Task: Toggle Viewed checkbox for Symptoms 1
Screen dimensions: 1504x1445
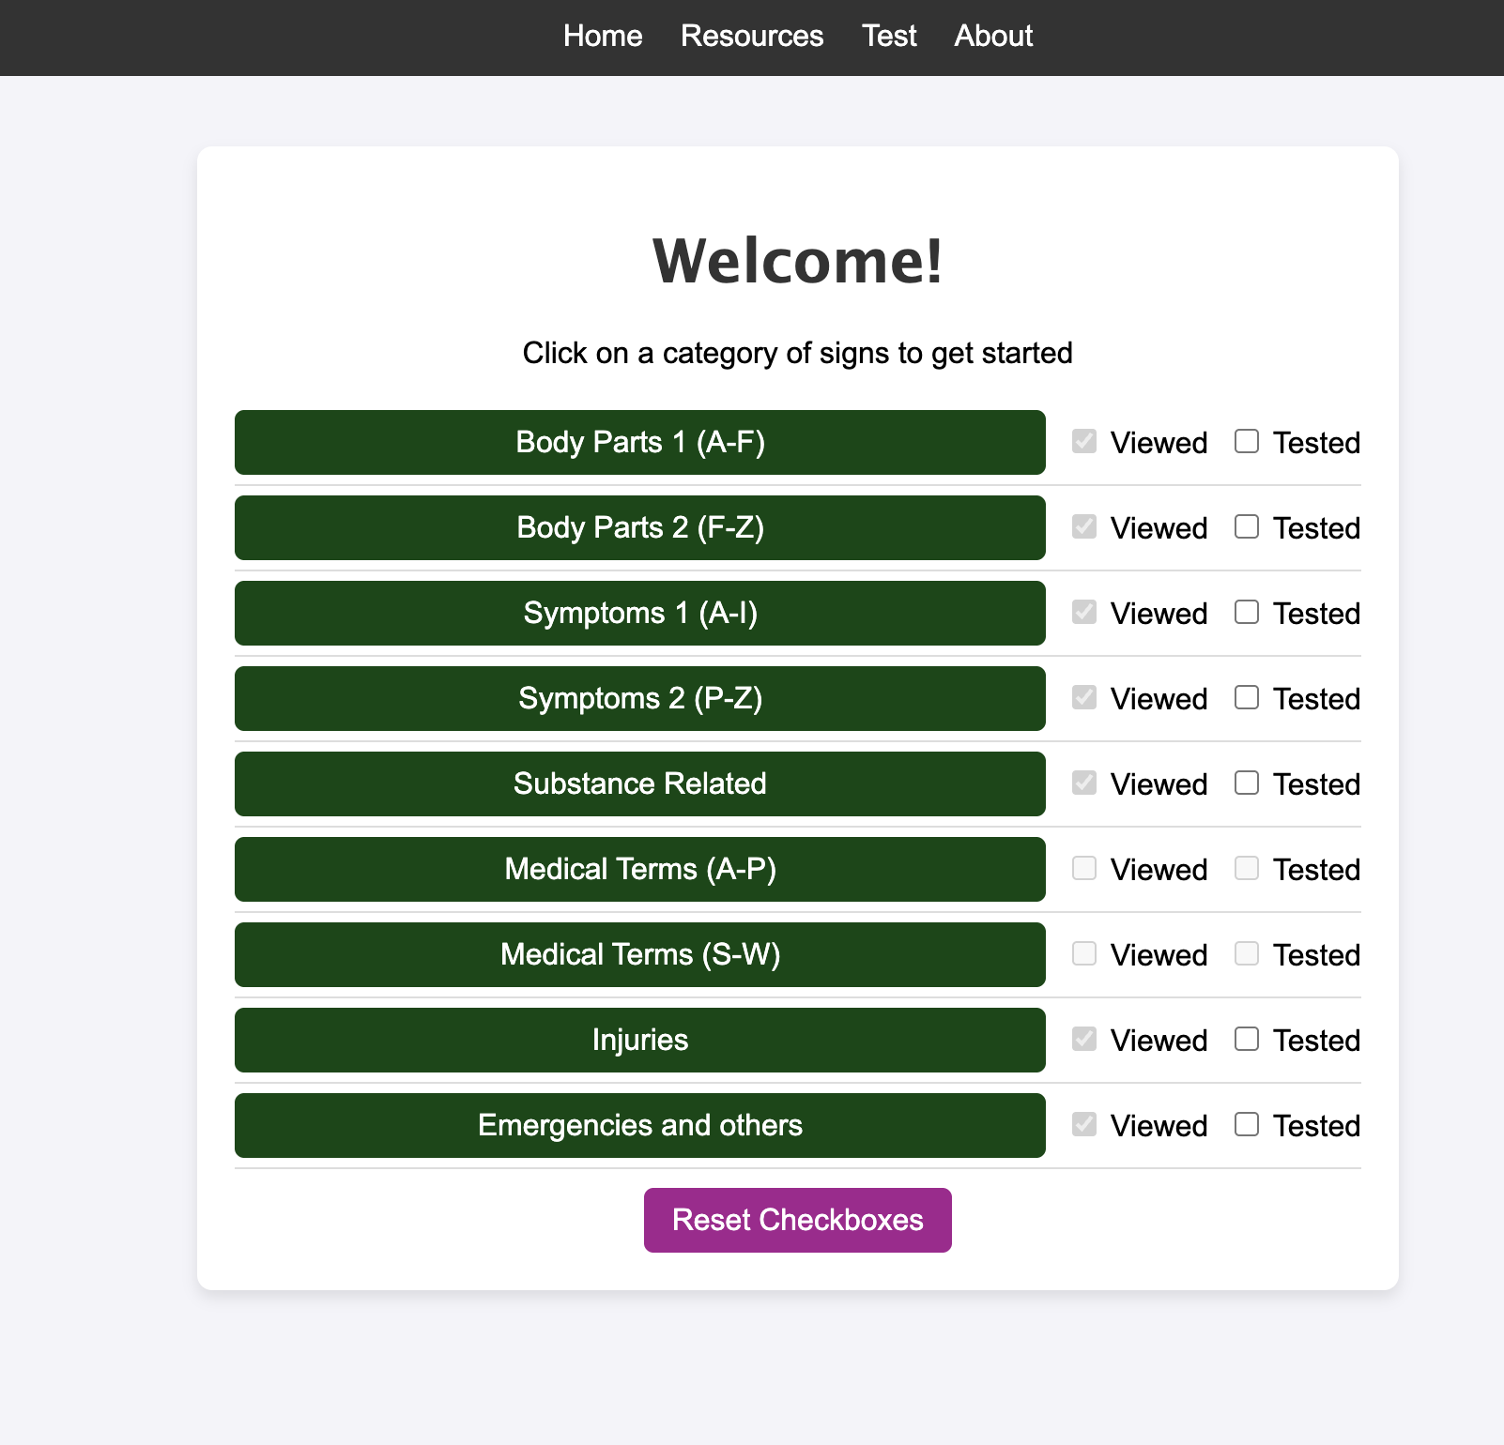Action: coord(1084,612)
